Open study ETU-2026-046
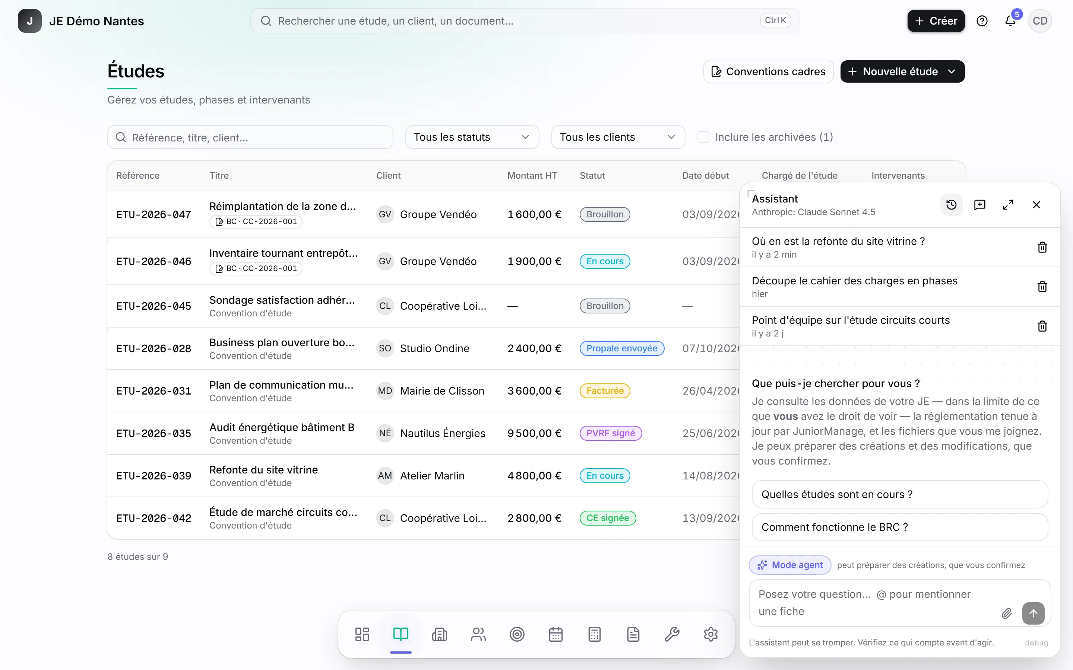Screen dimensions: 1073x670 tap(153, 261)
